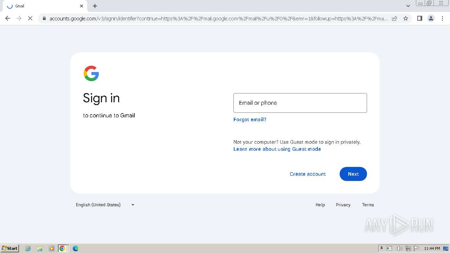Go forward with the forward arrow

point(19,18)
